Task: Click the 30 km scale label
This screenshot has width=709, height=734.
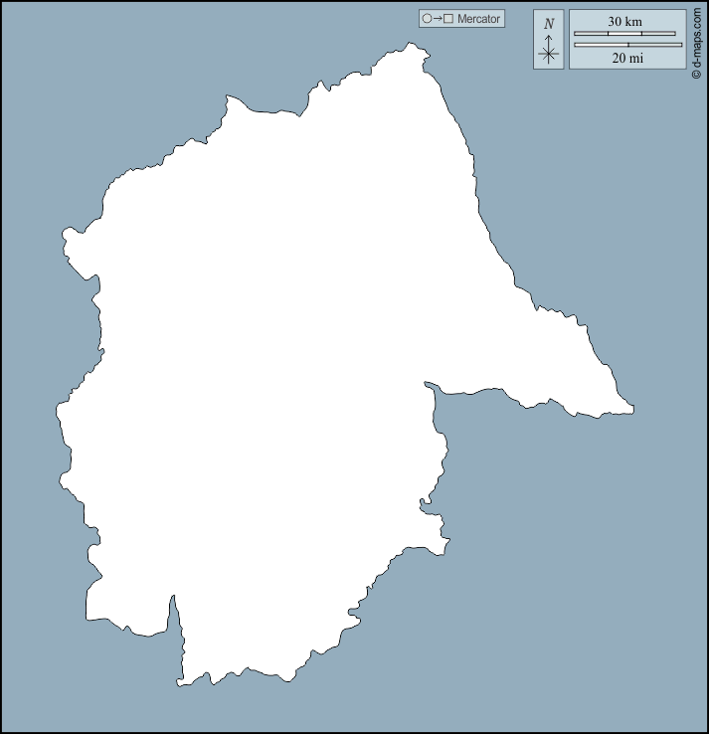Action: coord(625,21)
